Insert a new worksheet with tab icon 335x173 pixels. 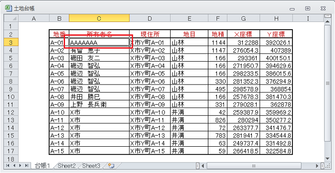[x=111, y=165]
